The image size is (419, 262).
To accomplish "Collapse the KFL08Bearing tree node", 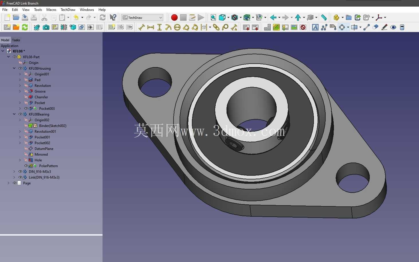I will (x=14, y=114).
